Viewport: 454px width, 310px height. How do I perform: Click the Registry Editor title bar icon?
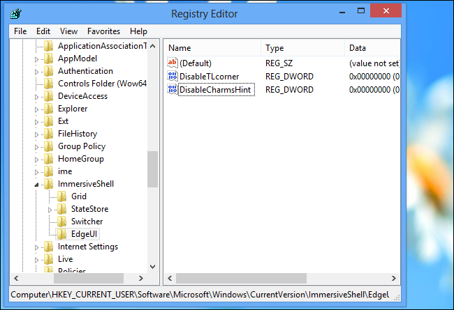tap(16, 13)
